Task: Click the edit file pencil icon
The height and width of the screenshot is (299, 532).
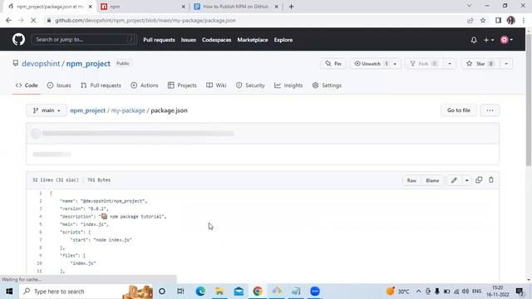Action: (x=454, y=180)
